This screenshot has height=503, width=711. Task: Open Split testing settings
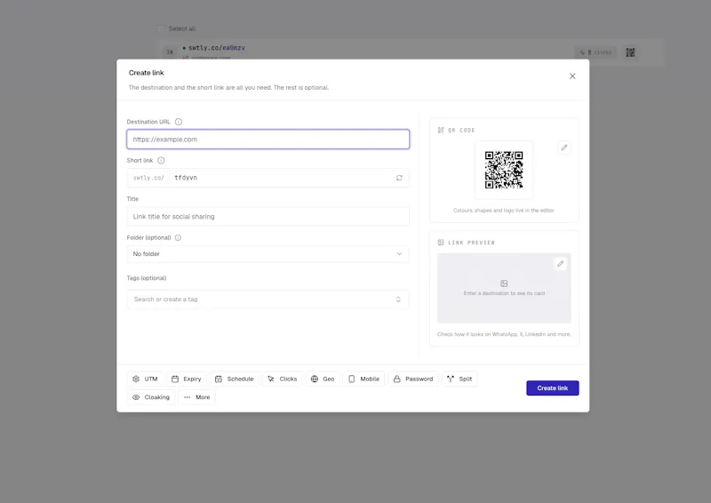click(x=459, y=379)
